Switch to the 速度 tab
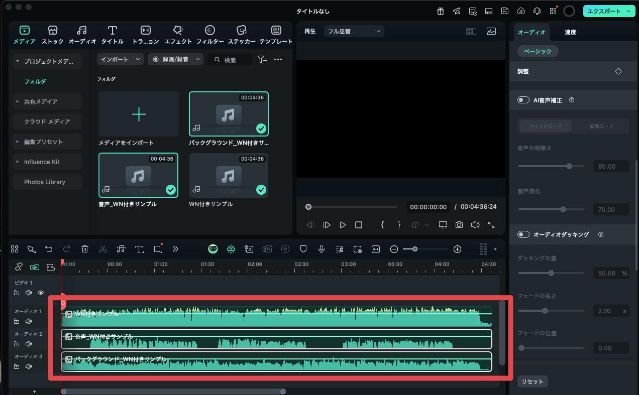Viewport: 639px width, 395px height. pos(570,32)
